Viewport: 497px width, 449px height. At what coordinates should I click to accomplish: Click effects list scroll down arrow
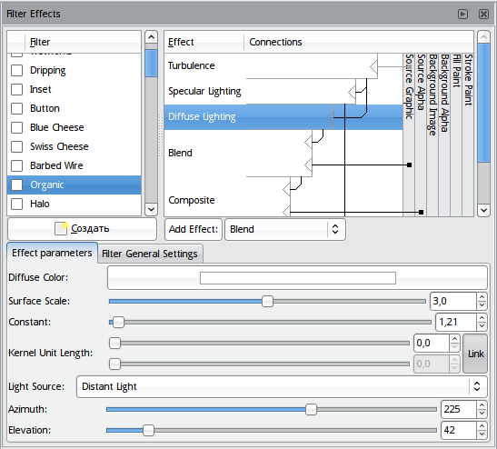(x=483, y=210)
